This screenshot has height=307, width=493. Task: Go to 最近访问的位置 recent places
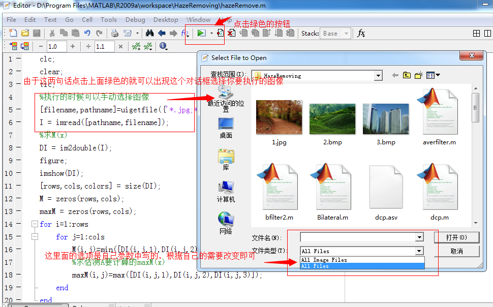tap(226, 98)
